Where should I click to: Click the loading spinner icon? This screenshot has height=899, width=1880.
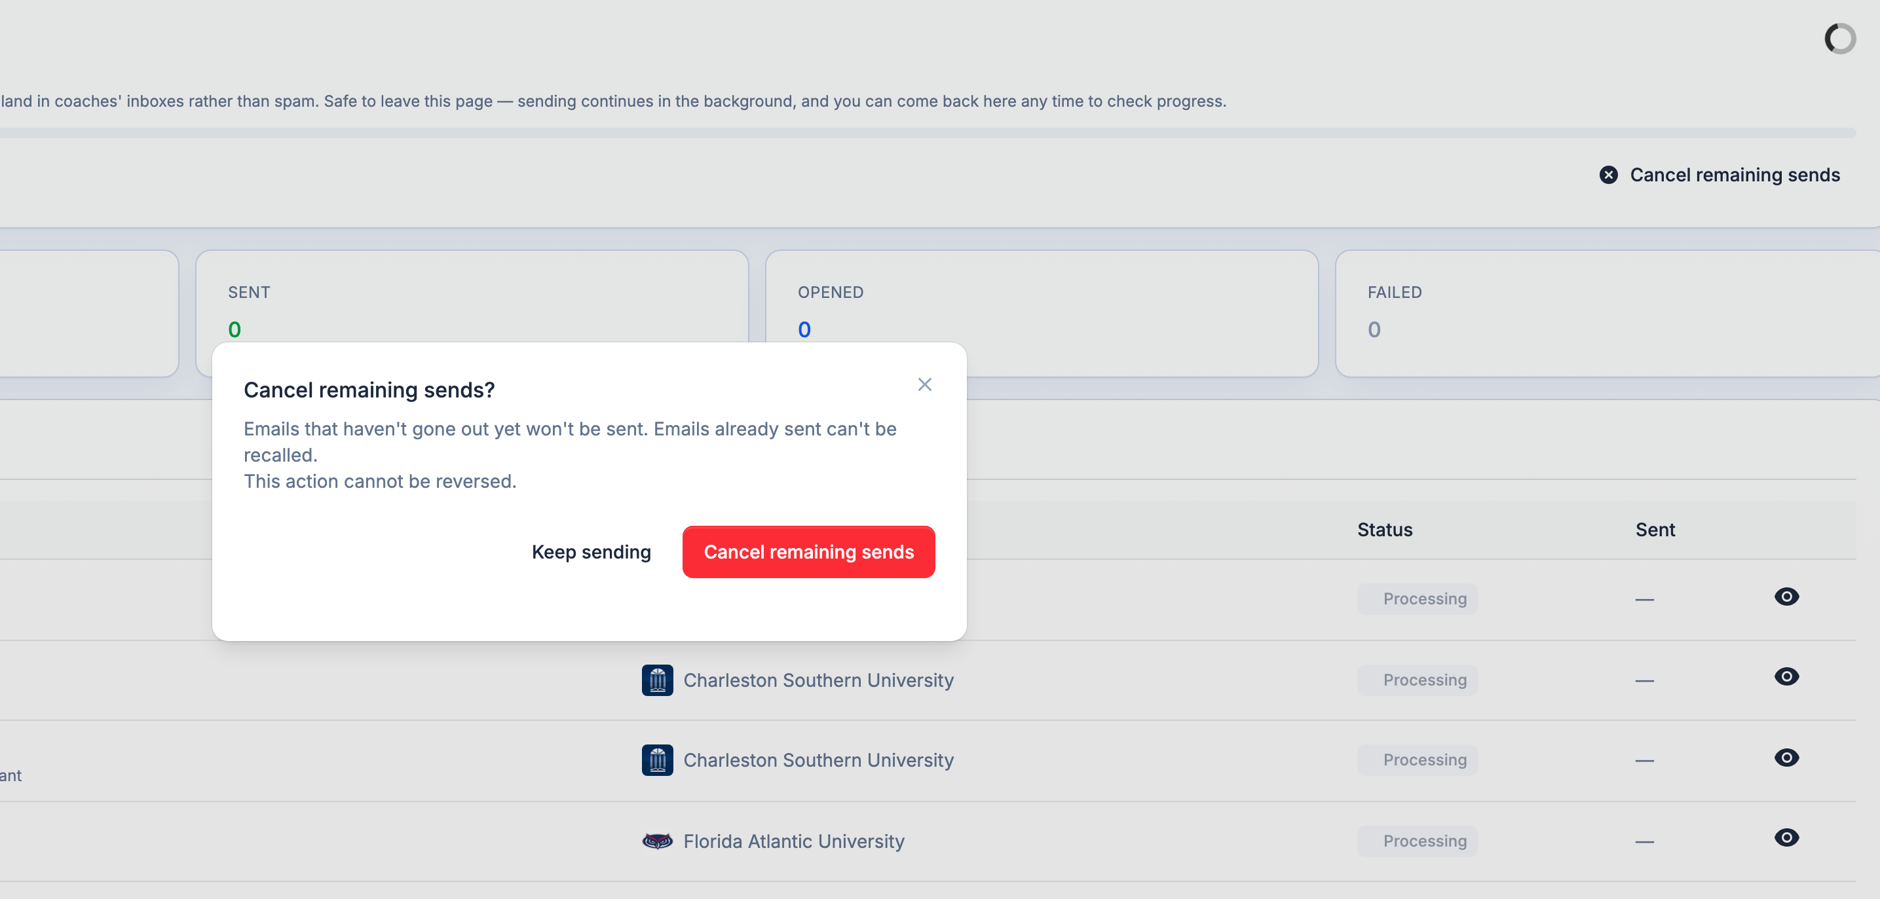pyautogui.click(x=1840, y=39)
